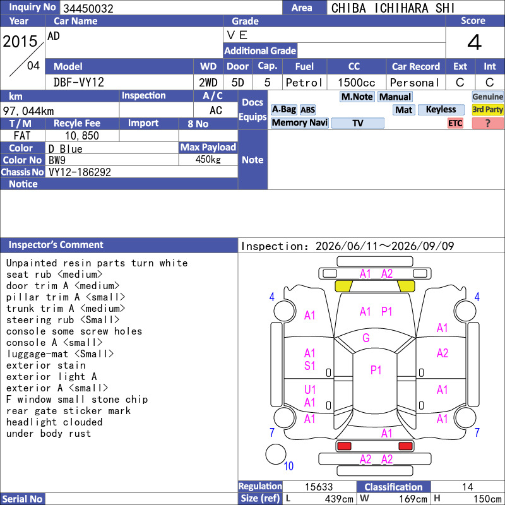Click mileage value 97,044km
Screen dimensions: 505x505
(28, 111)
